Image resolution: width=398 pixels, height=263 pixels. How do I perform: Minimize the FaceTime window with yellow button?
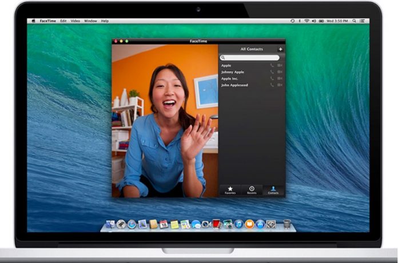(121, 41)
